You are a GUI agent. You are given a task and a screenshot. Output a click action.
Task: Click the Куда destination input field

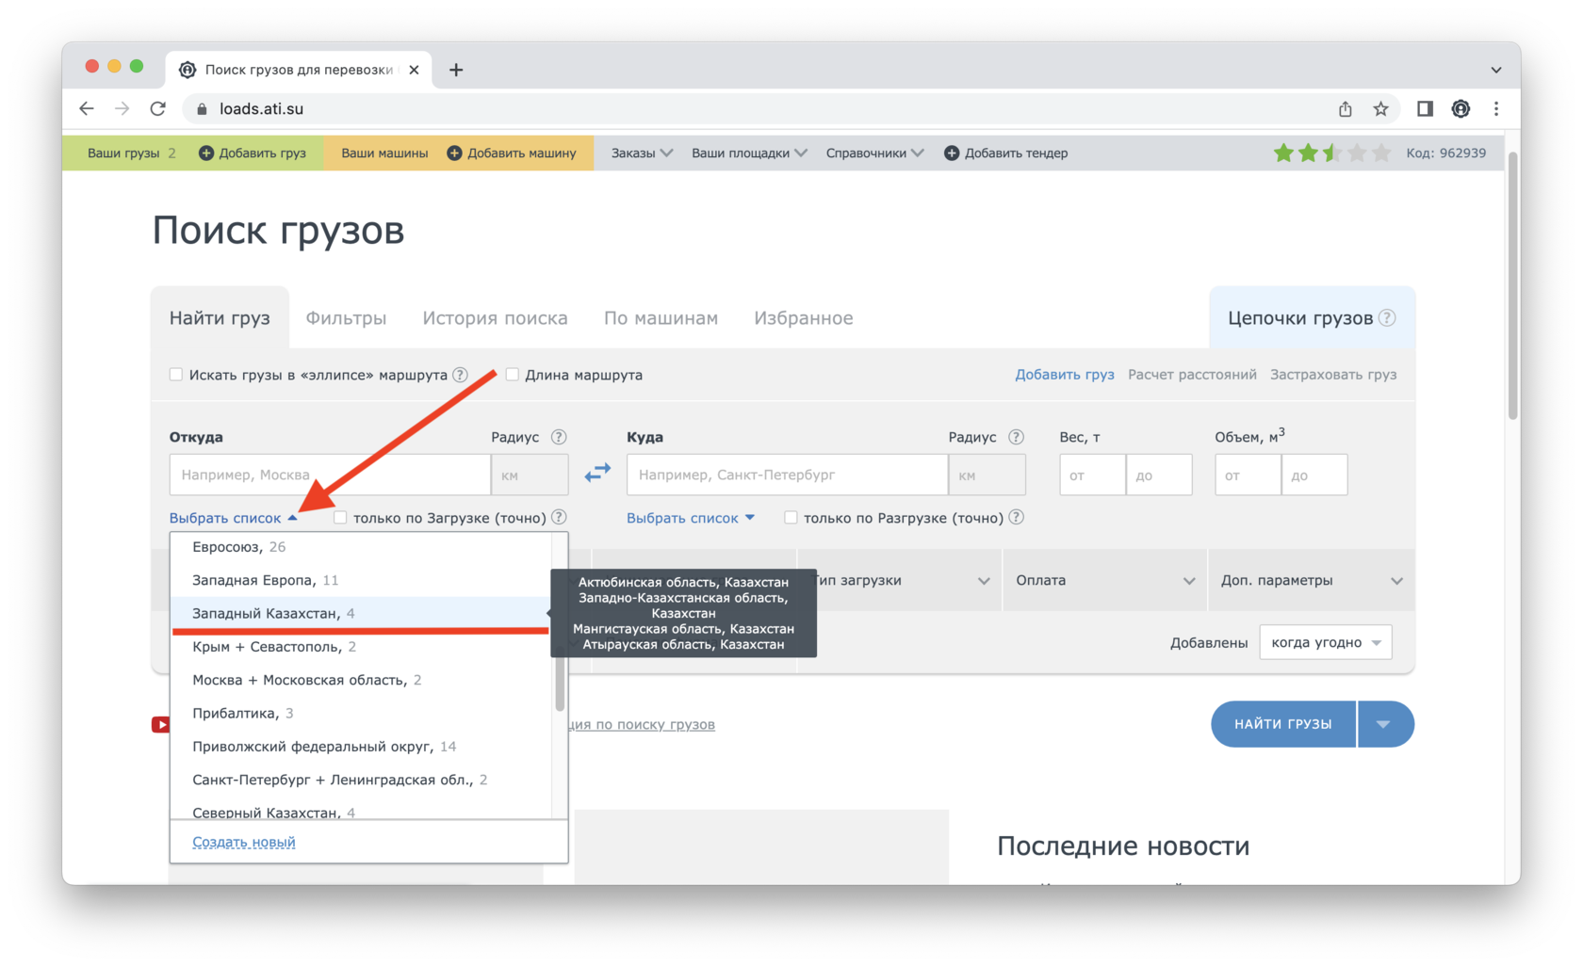[x=787, y=475]
